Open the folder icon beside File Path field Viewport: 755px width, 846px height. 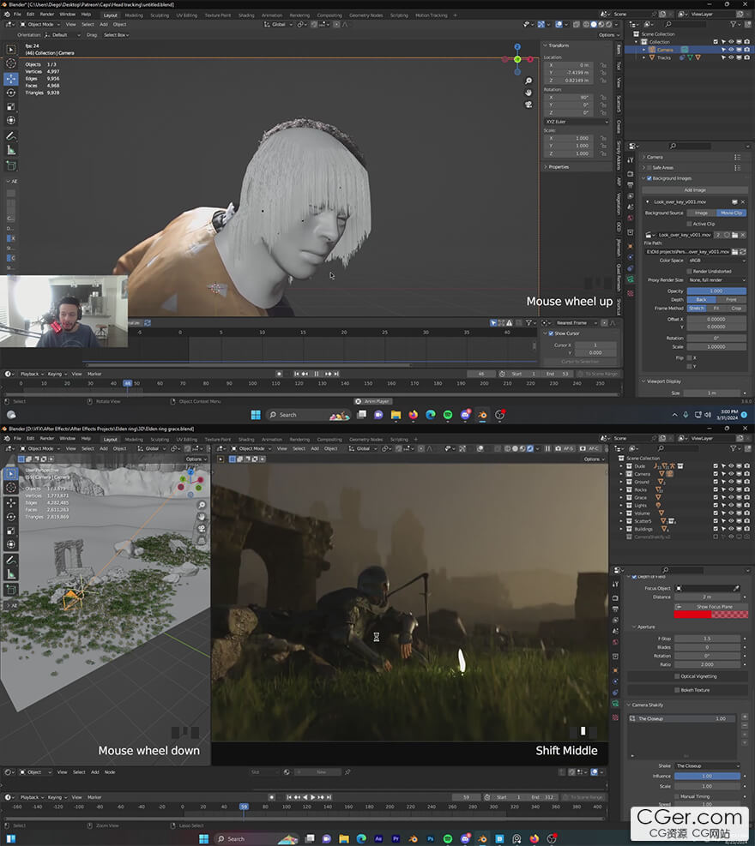coord(735,252)
